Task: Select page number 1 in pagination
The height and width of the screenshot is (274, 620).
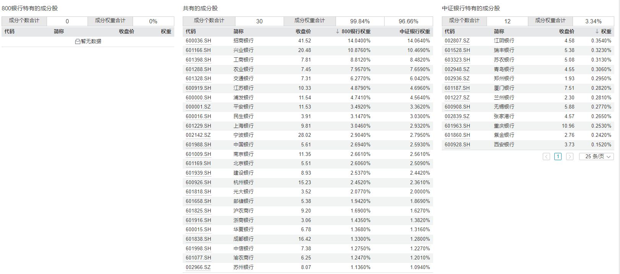Action: (558, 157)
